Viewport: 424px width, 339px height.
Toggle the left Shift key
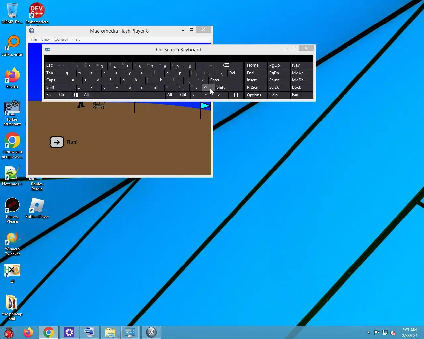point(60,88)
